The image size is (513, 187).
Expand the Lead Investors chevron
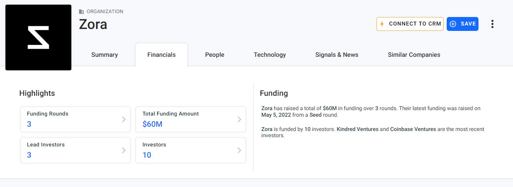(x=124, y=150)
